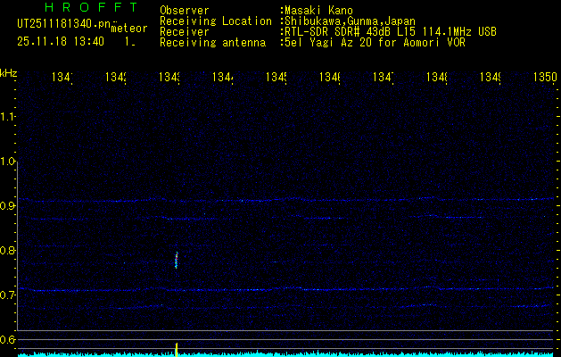561x357 pixels.
Task: Click the 0.8 kHz axis label
Action: click(8, 251)
